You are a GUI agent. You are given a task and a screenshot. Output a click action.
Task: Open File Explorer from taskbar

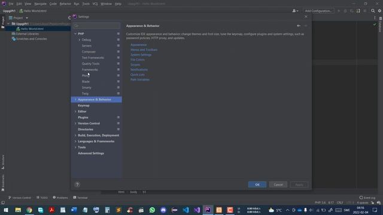18,210
